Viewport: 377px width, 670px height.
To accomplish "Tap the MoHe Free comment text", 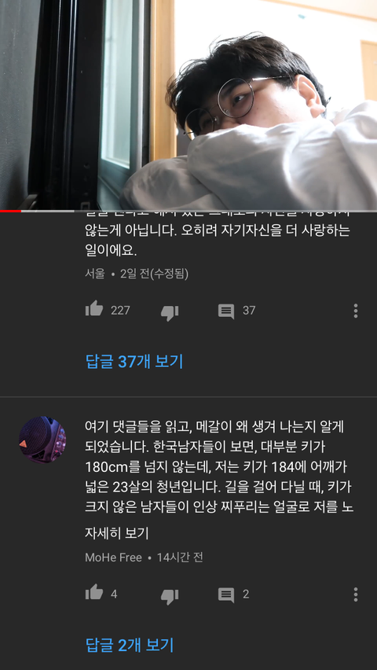I will tap(218, 466).
